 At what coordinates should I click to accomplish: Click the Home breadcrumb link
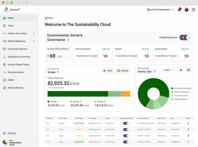coord(49,18)
